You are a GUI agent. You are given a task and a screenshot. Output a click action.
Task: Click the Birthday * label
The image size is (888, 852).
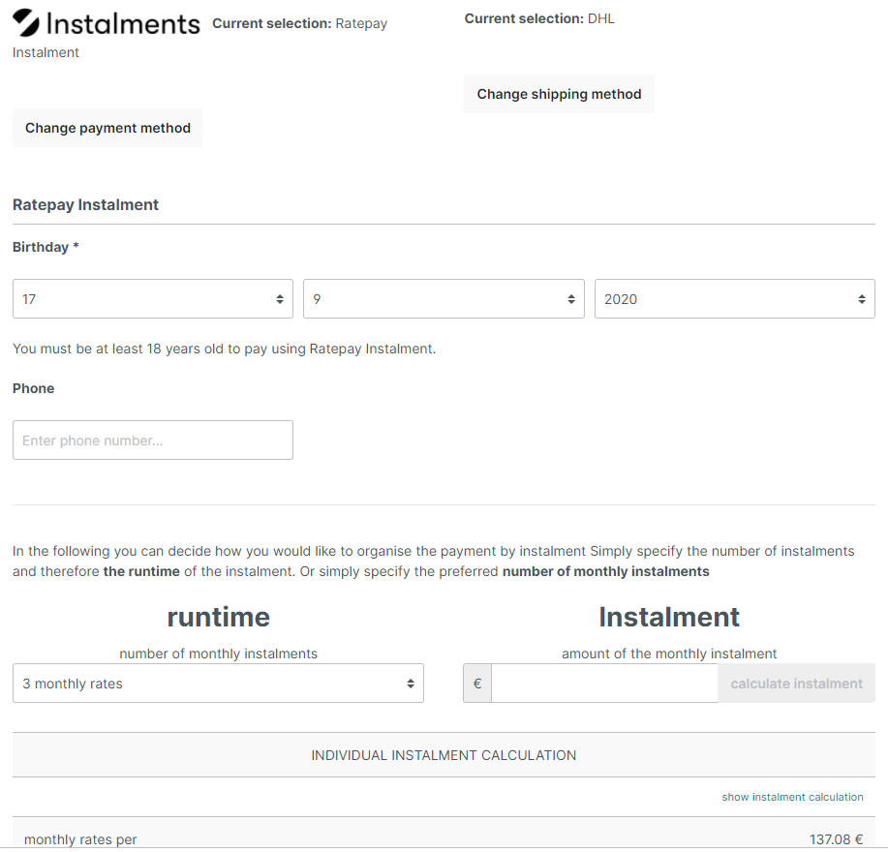tap(46, 248)
